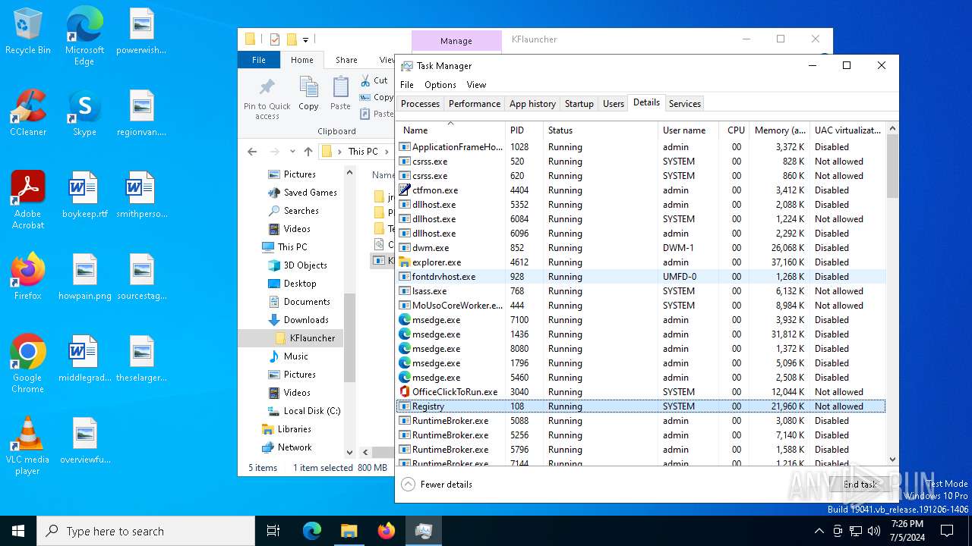The image size is (972, 546).
Task: Select the boykeep.rtf desktop file
Action: 84,195
